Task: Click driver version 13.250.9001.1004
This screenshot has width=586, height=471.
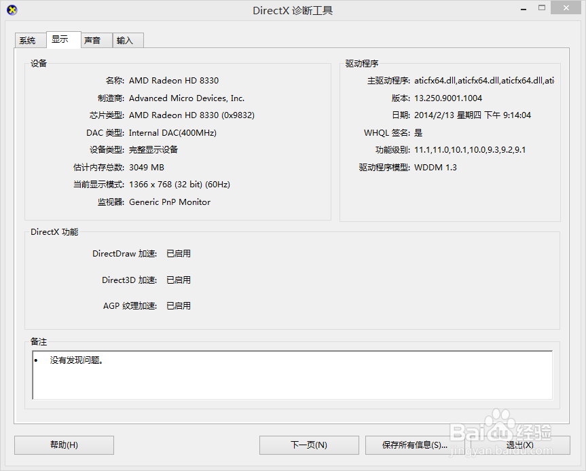Action: (x=448, y=98)
